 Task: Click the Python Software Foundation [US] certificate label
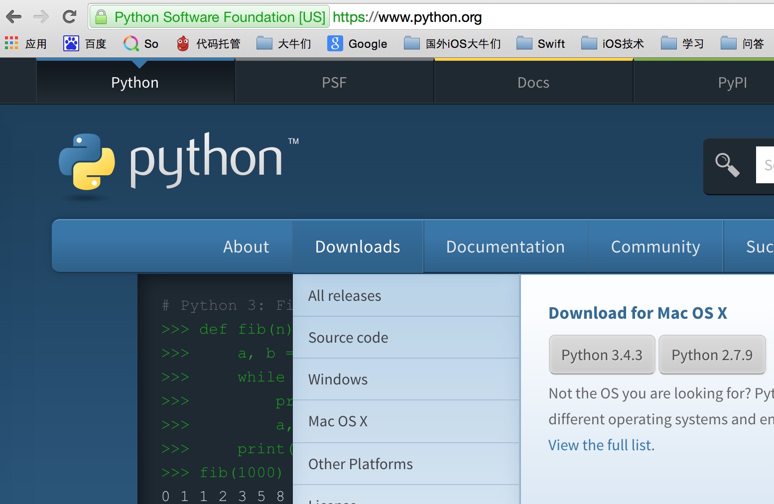click(x=220, y=17)
